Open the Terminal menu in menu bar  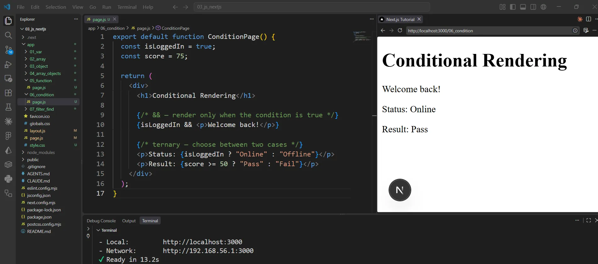pyautogui.click(x=127, y=7)
